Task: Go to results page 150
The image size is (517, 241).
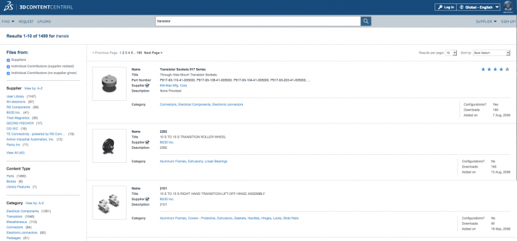Action: coord(139,53)
